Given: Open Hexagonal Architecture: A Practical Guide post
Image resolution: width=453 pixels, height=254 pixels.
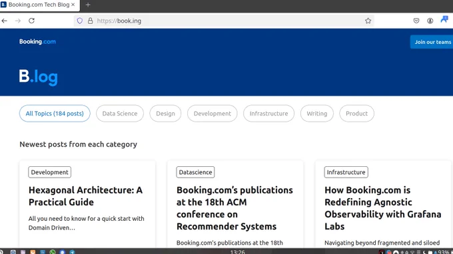Looking at the screenshot, I should [x=85, y=196].
